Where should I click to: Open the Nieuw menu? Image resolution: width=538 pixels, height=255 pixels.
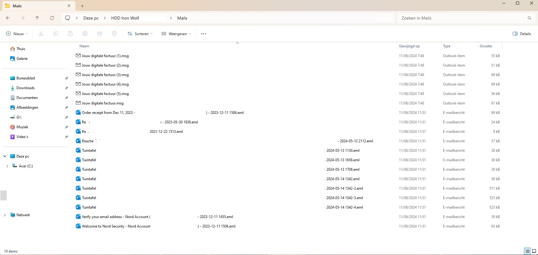click(17, 34)
